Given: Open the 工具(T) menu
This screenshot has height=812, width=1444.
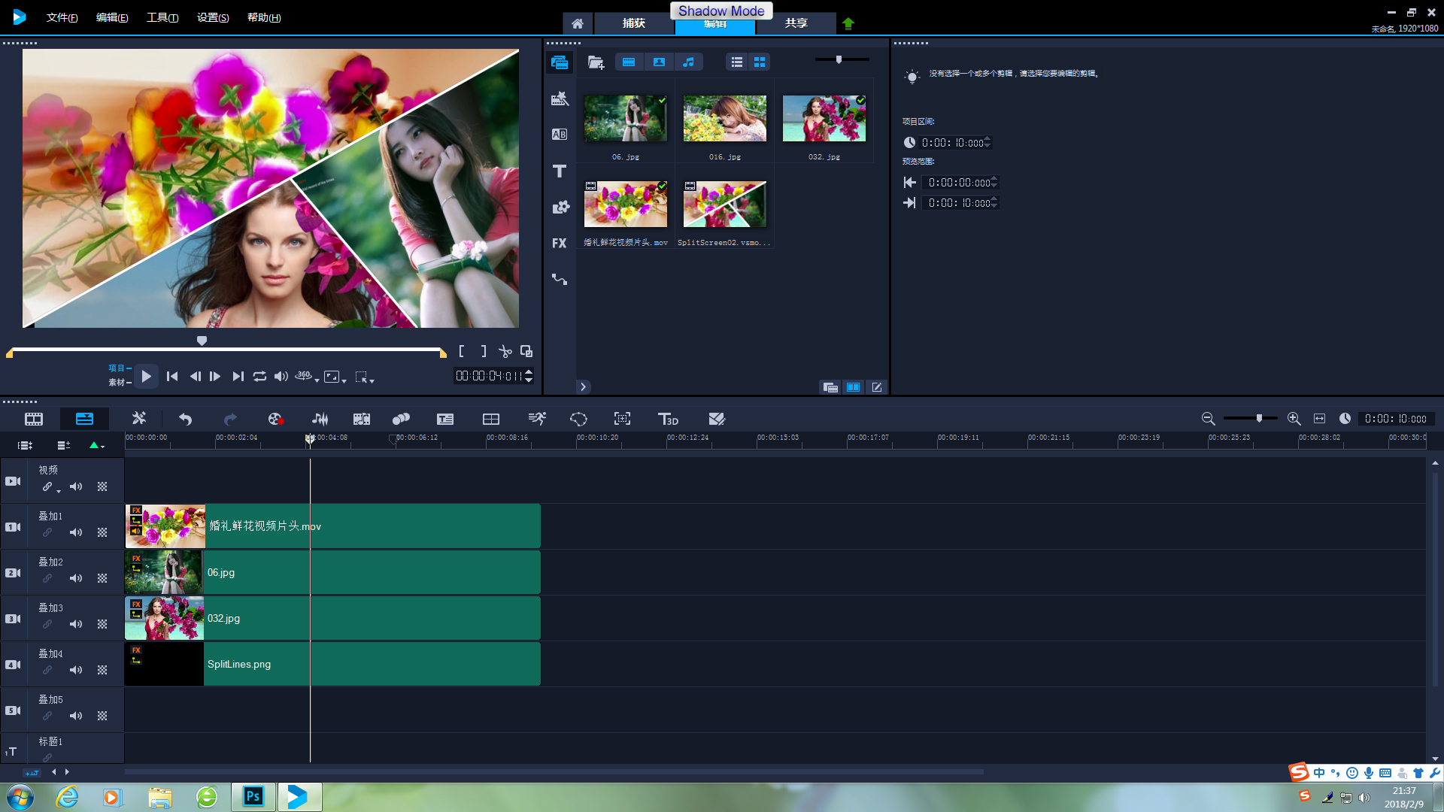Looking at the screenshot, I should click(x=162, y=17).
